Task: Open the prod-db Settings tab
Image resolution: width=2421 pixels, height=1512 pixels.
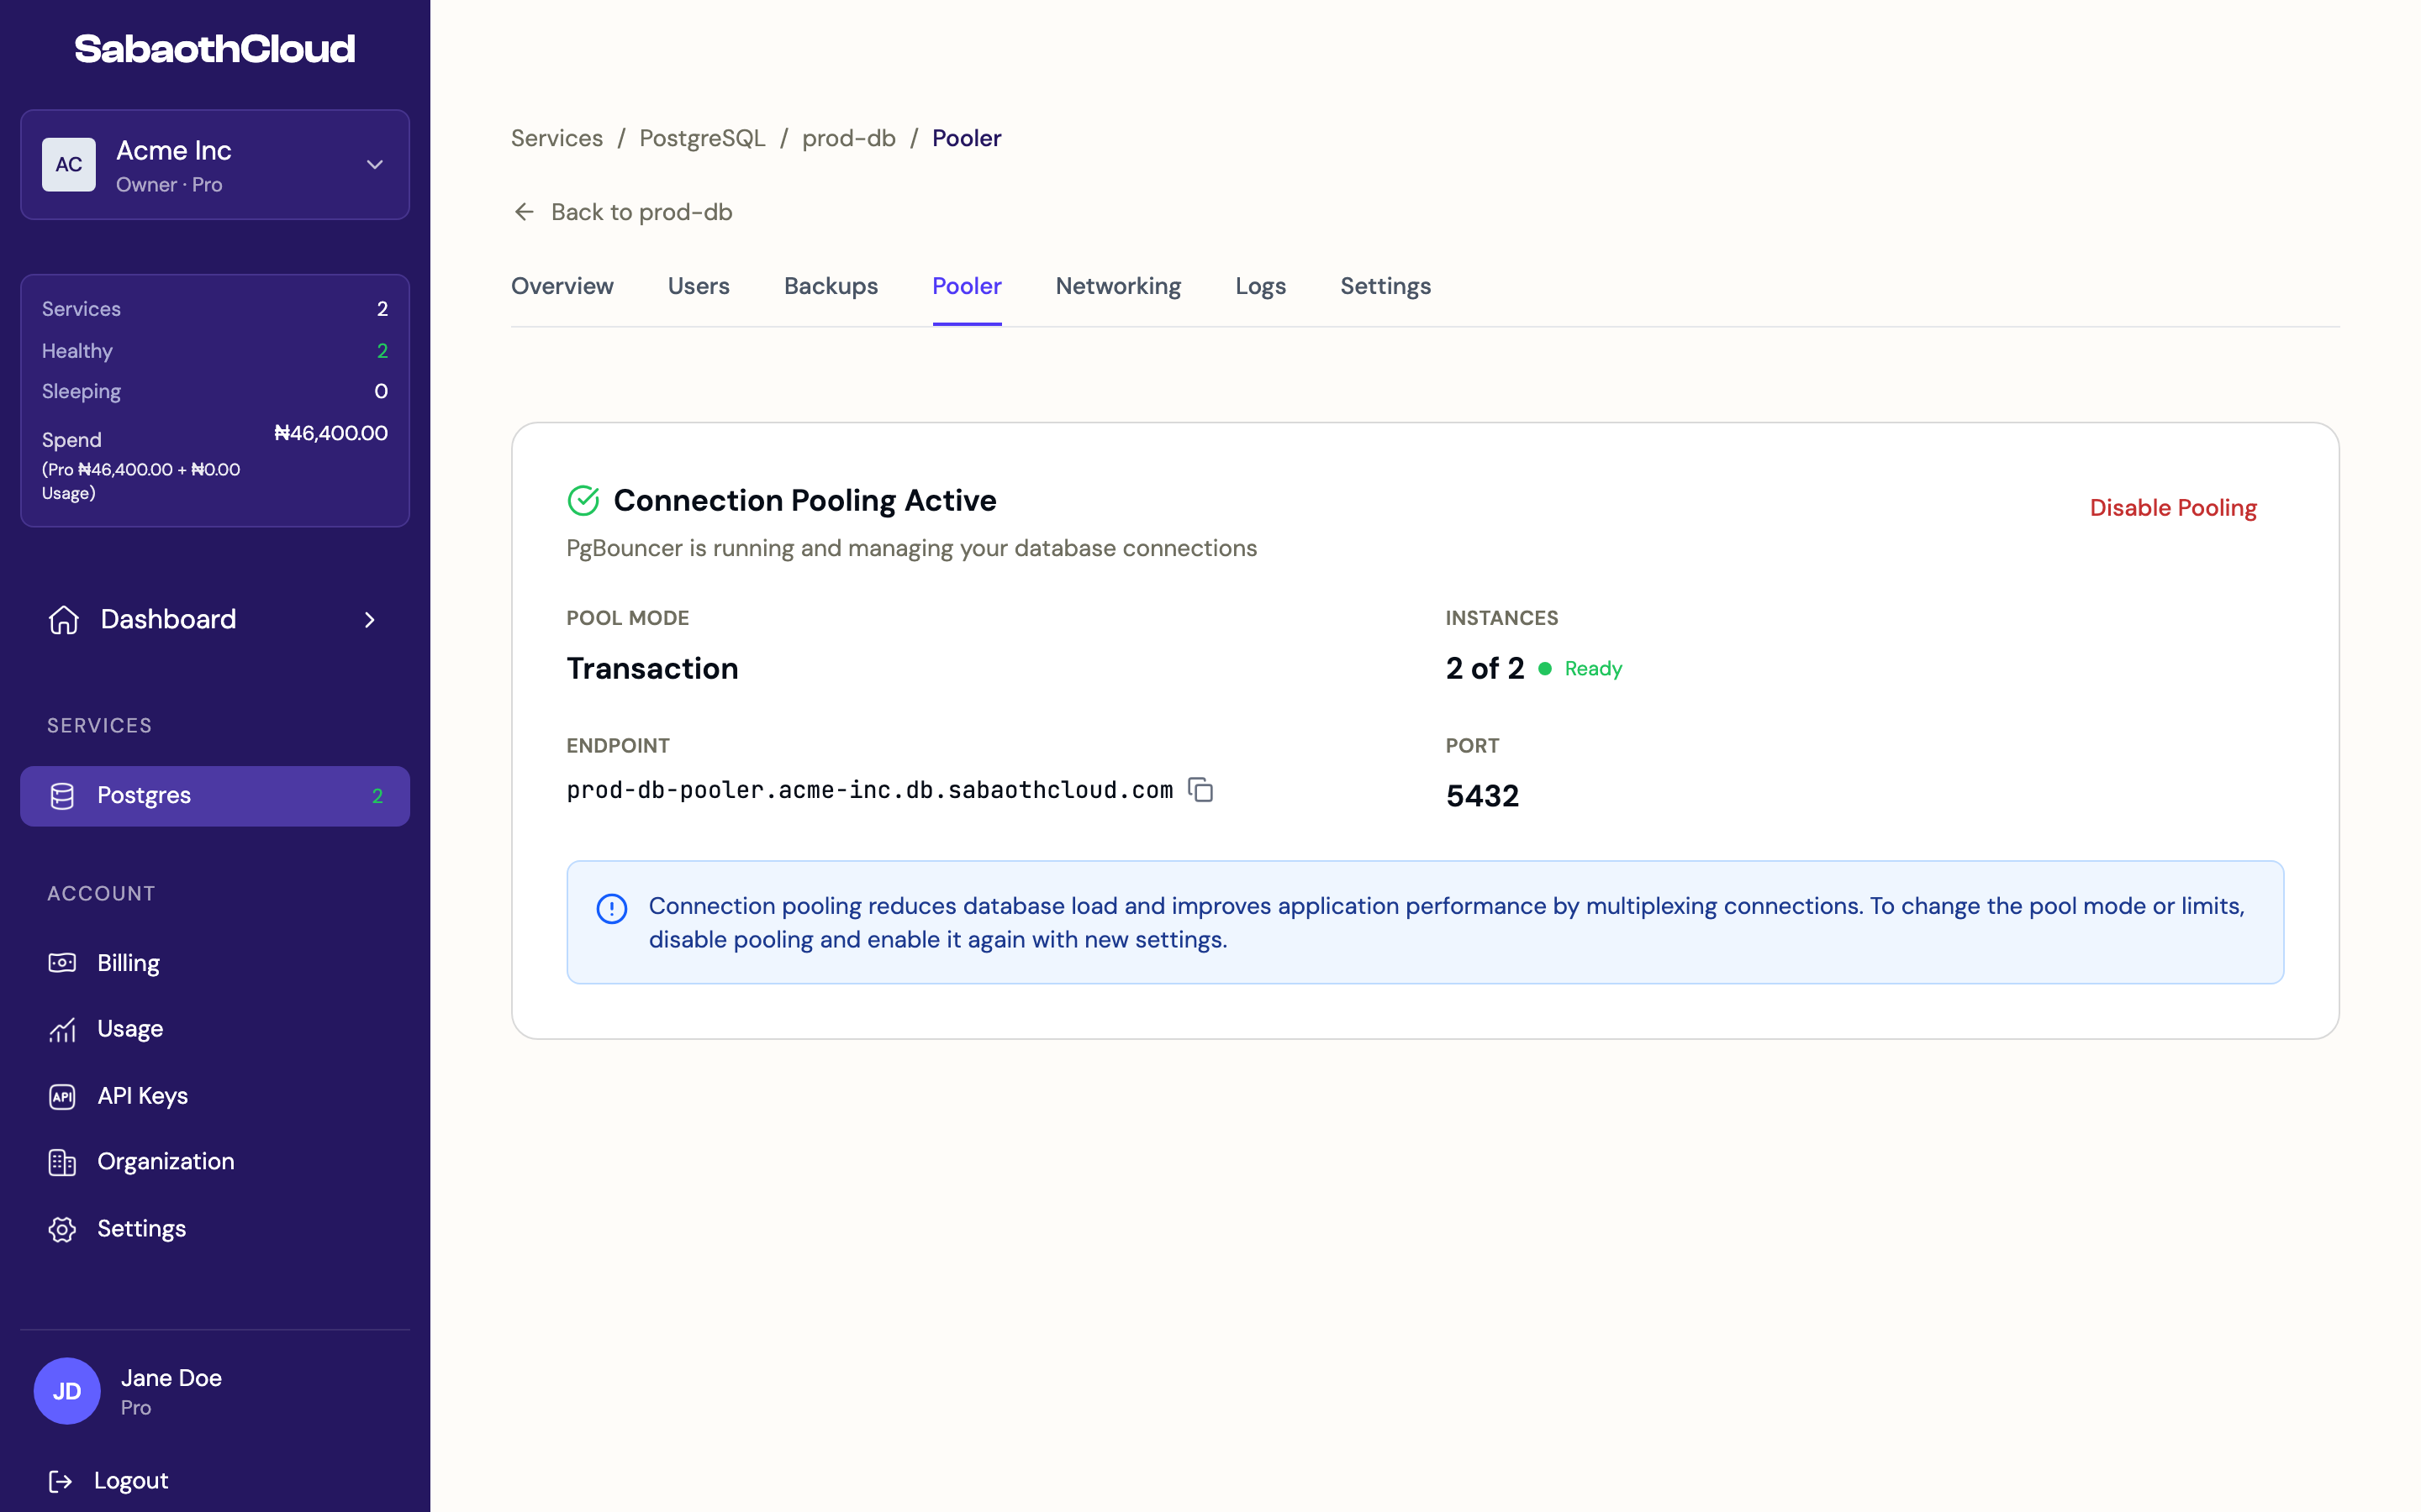Action: [x=1385, y=286]
